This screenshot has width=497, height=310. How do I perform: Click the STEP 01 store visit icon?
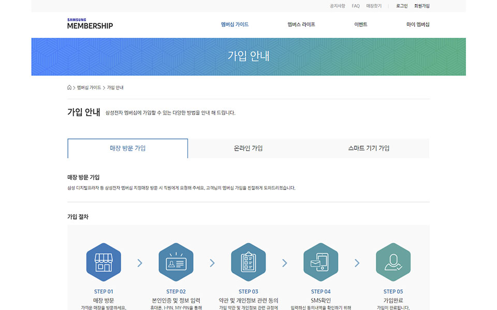pyautogui.click(x=104, y=262)
